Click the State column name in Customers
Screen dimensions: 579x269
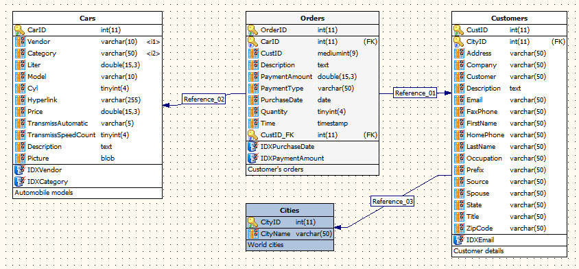coord(474,205)
